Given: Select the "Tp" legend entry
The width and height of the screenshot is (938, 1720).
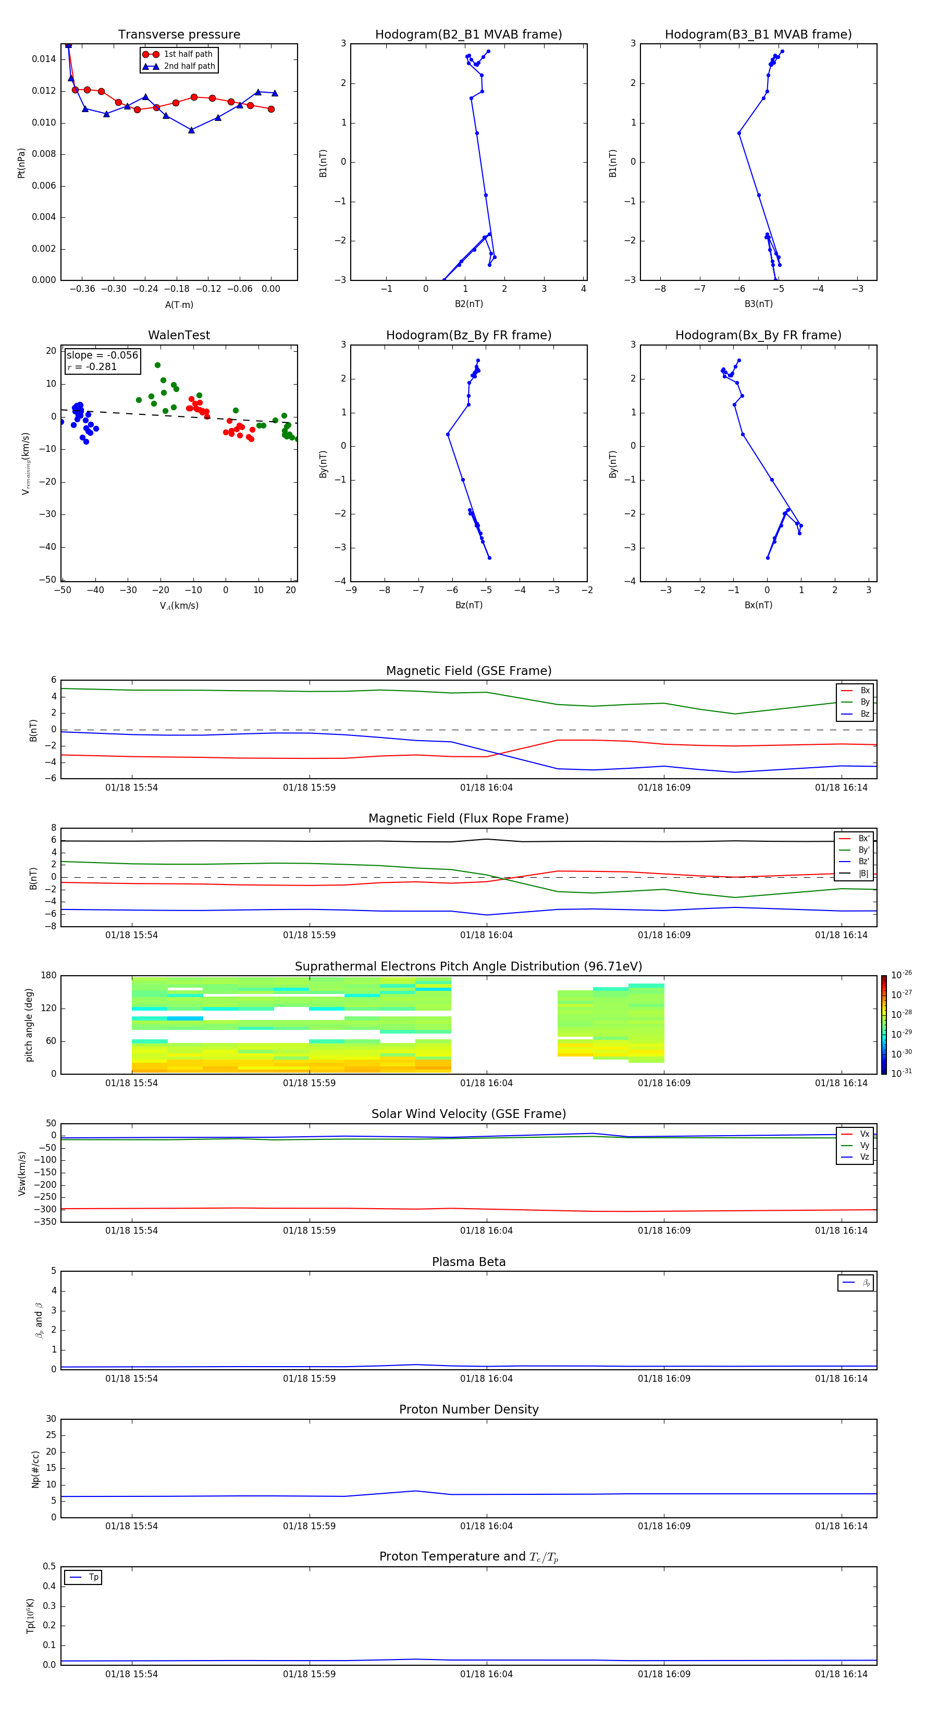Looking at the screenshot, I should click(84, 1577).
